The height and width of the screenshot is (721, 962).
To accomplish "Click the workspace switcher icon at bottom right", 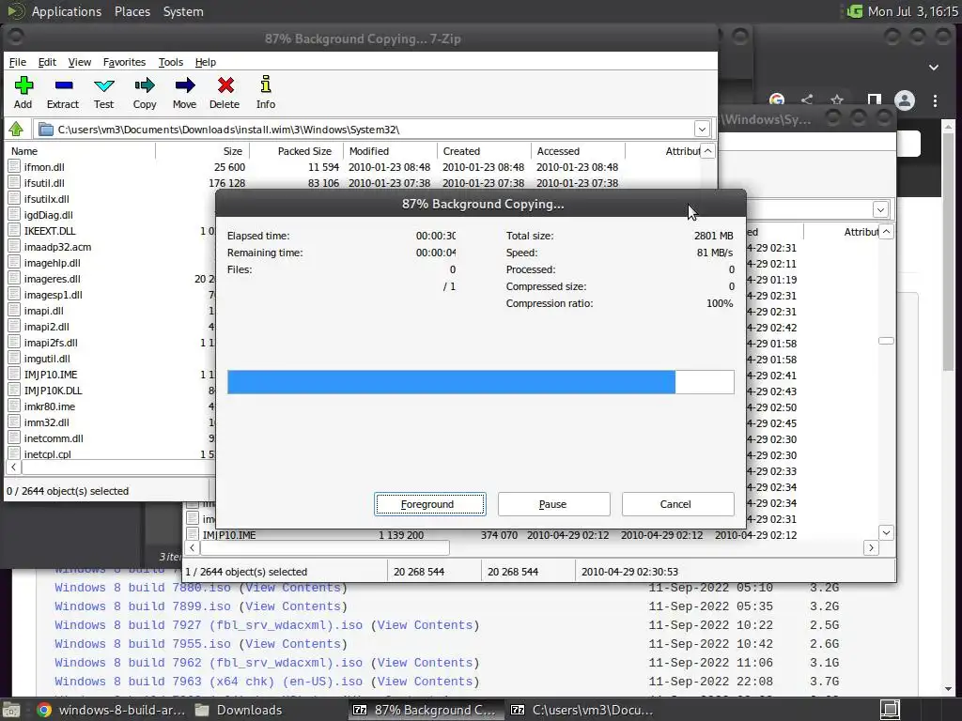I will (x=890, y=710).
